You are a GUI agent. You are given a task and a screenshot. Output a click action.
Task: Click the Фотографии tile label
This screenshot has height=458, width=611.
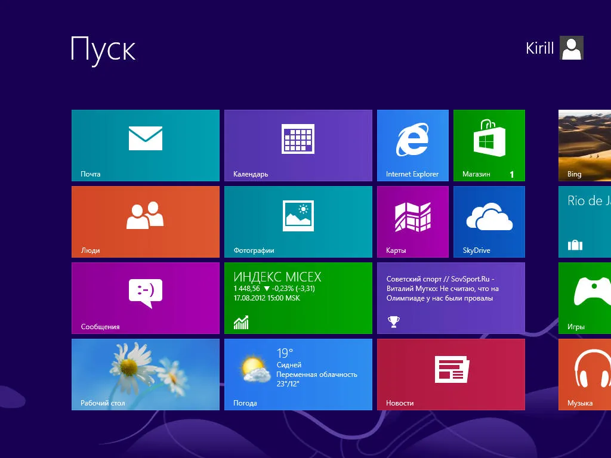click(254, 250)
